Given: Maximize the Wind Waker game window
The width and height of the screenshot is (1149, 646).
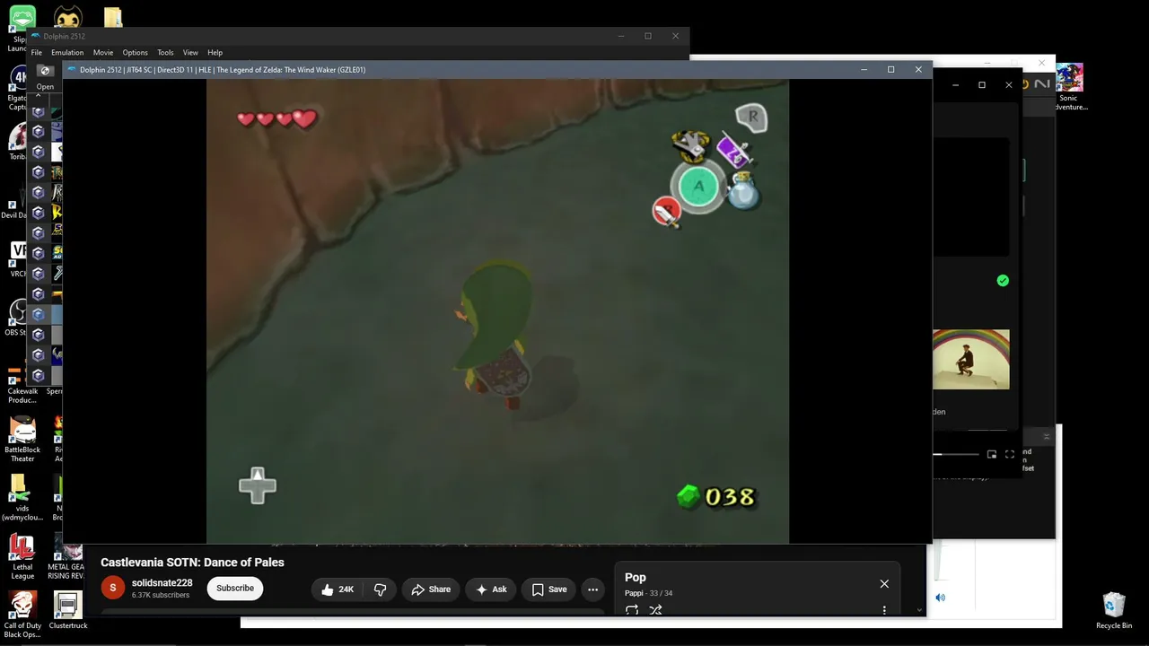Looking at the screenshot, I should [890, 70].
